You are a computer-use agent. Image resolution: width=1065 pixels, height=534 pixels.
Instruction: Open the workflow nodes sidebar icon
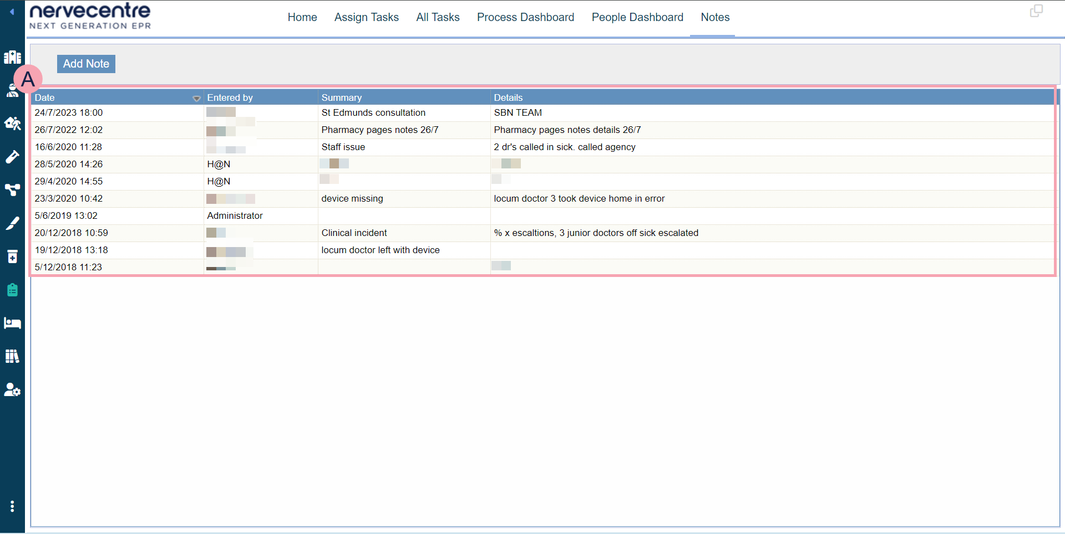point(12,190)
